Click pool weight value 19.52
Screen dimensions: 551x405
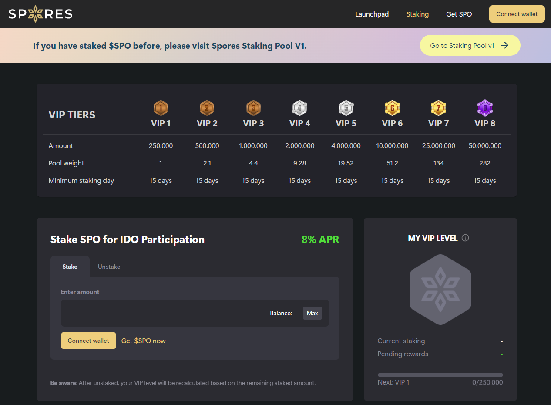click(x=346, y=163)
